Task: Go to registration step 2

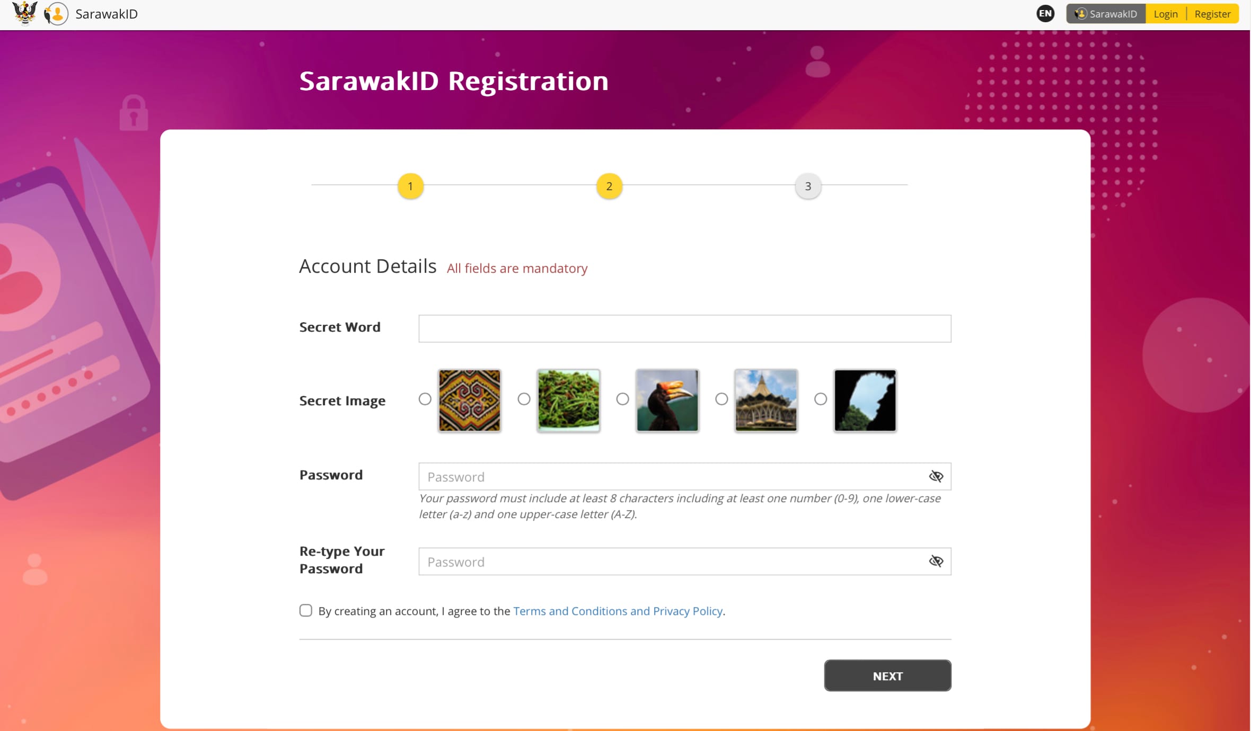Action: (x=609, y=186)
